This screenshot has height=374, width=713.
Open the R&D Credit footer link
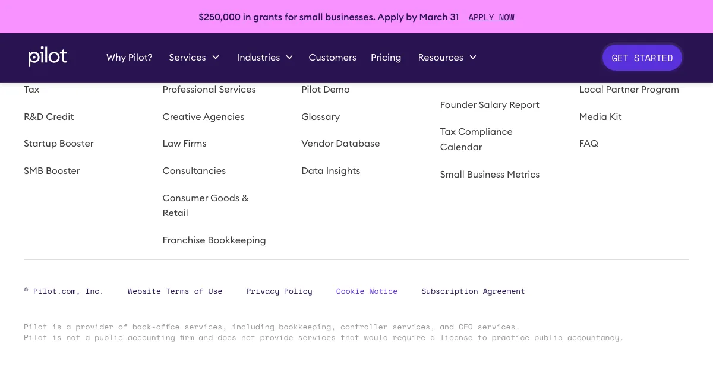(49, 117)
